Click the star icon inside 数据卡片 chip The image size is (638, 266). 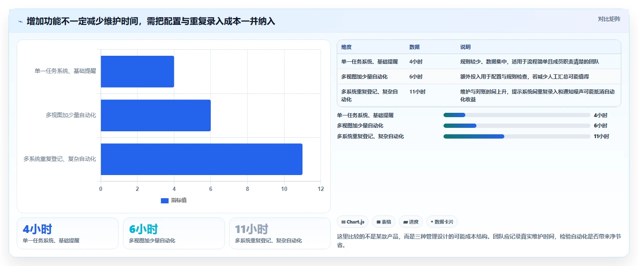[x=432, y=222]
